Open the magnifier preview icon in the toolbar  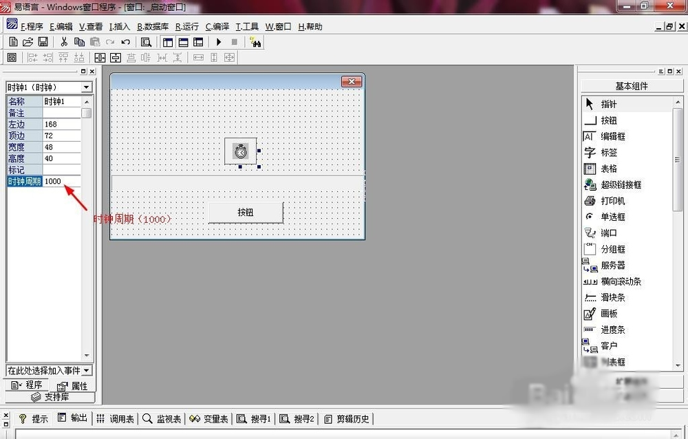(x=146, y=42)
